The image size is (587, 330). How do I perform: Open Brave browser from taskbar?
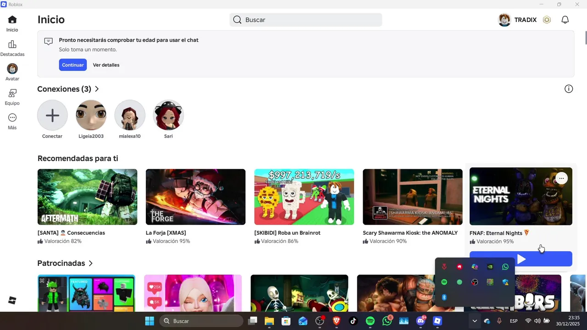[x=337, y=321]
